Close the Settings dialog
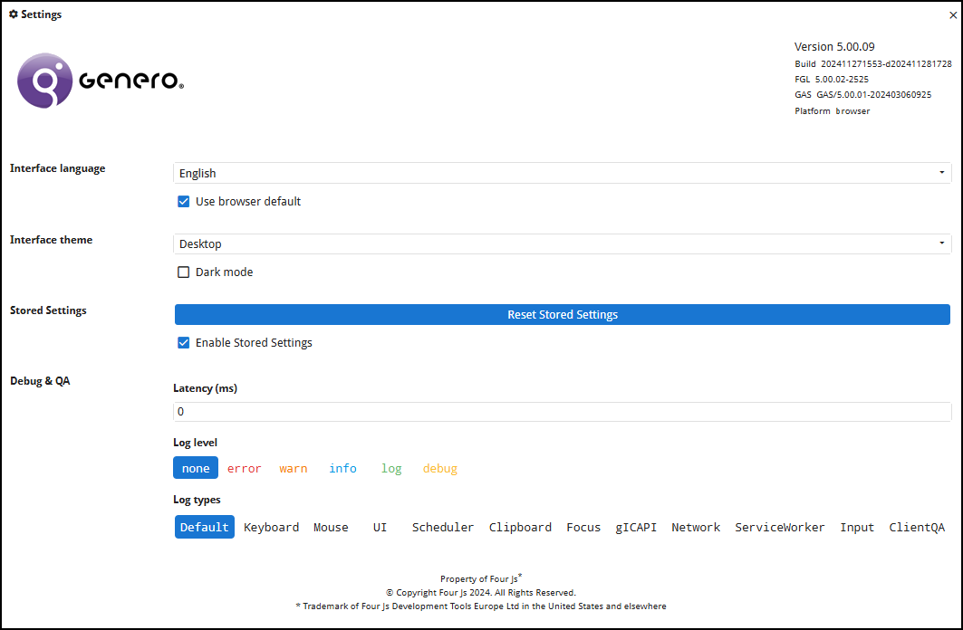 point(952,15)
